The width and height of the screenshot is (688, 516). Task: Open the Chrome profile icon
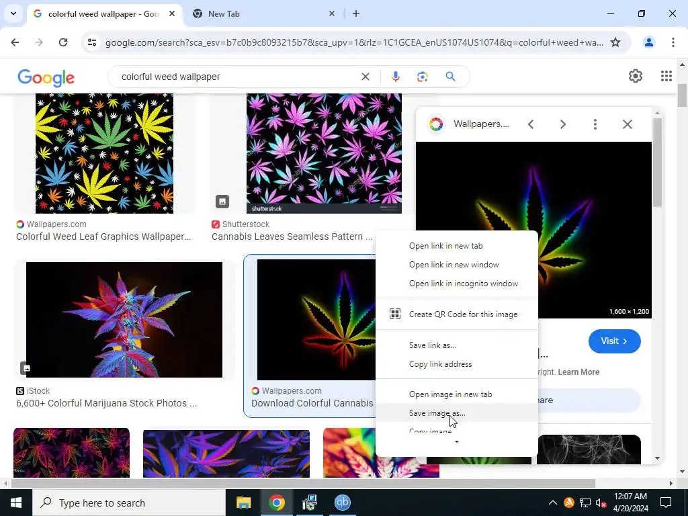pos(648,42)
